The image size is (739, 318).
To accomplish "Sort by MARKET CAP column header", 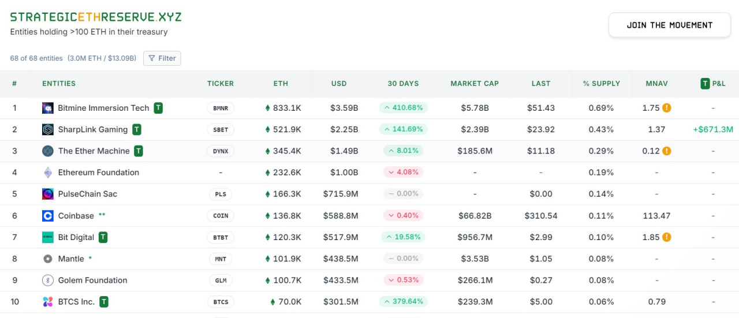I will (x=475, y=84).
